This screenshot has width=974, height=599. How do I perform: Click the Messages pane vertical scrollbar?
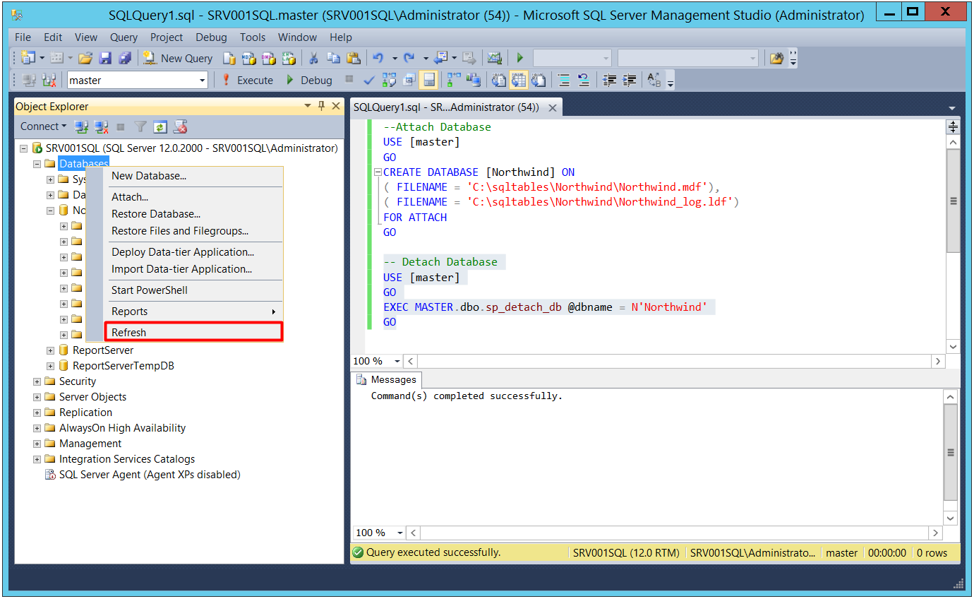[x=951, y=452]
